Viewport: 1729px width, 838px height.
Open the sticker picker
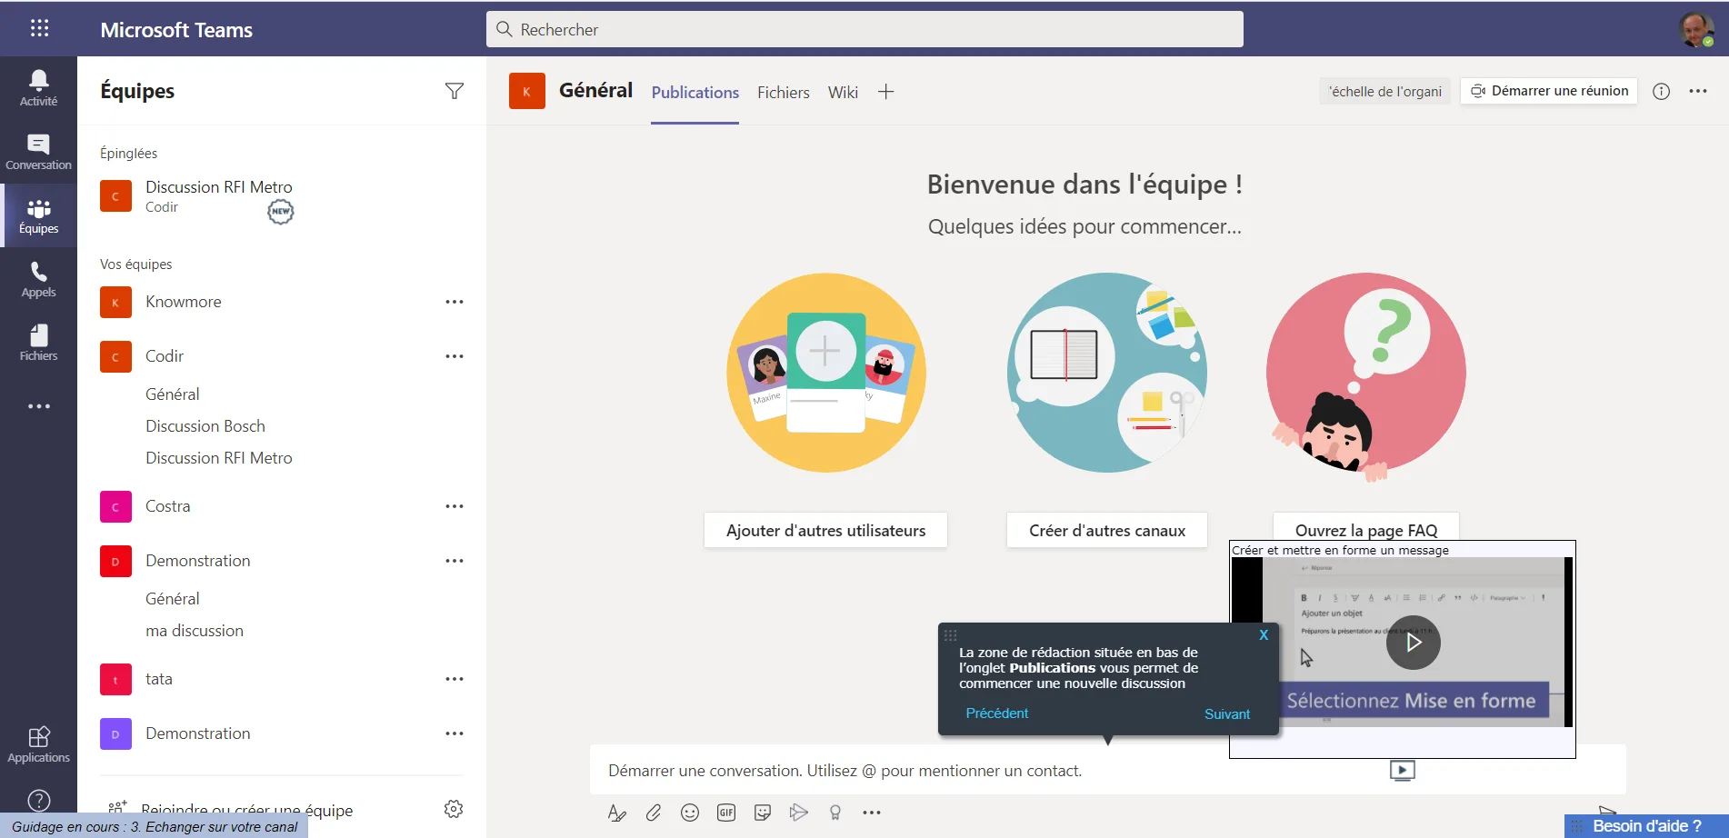[763, 813]
